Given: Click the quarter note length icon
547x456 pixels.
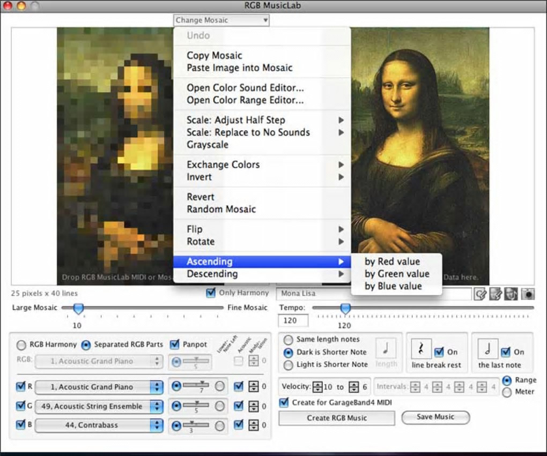Looking at the screenshot, I should pyautogui.click(x=386, y=348).
